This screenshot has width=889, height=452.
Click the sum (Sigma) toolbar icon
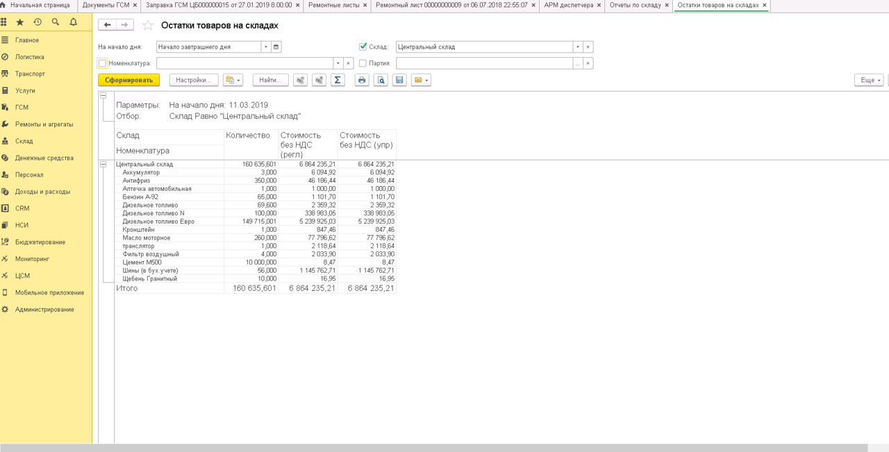point(338,80)
